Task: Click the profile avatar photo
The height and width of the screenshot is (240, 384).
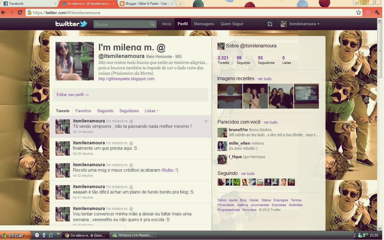Action: click(x=75, y=61)
